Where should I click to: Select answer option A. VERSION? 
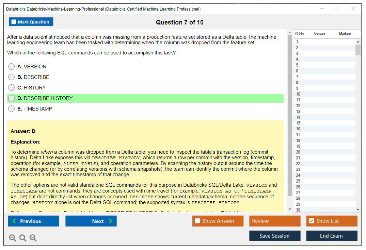(x=12, y=67)
